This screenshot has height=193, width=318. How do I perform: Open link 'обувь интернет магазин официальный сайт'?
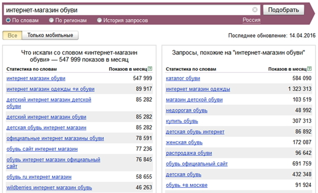(53, 163)
